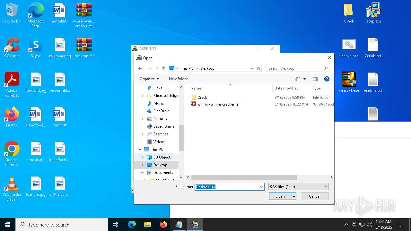Click the horizontal scrollbar in file list
The image size is (411, 231).
coord(244,177)
